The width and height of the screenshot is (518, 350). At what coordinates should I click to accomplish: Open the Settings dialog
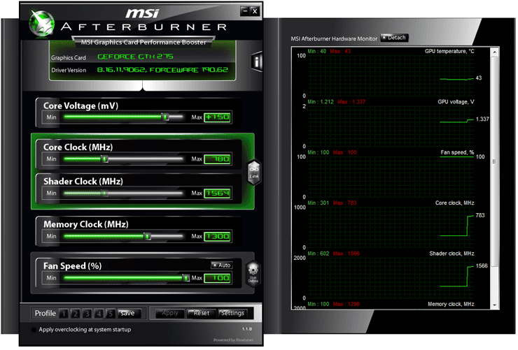(x=232, y=313)
